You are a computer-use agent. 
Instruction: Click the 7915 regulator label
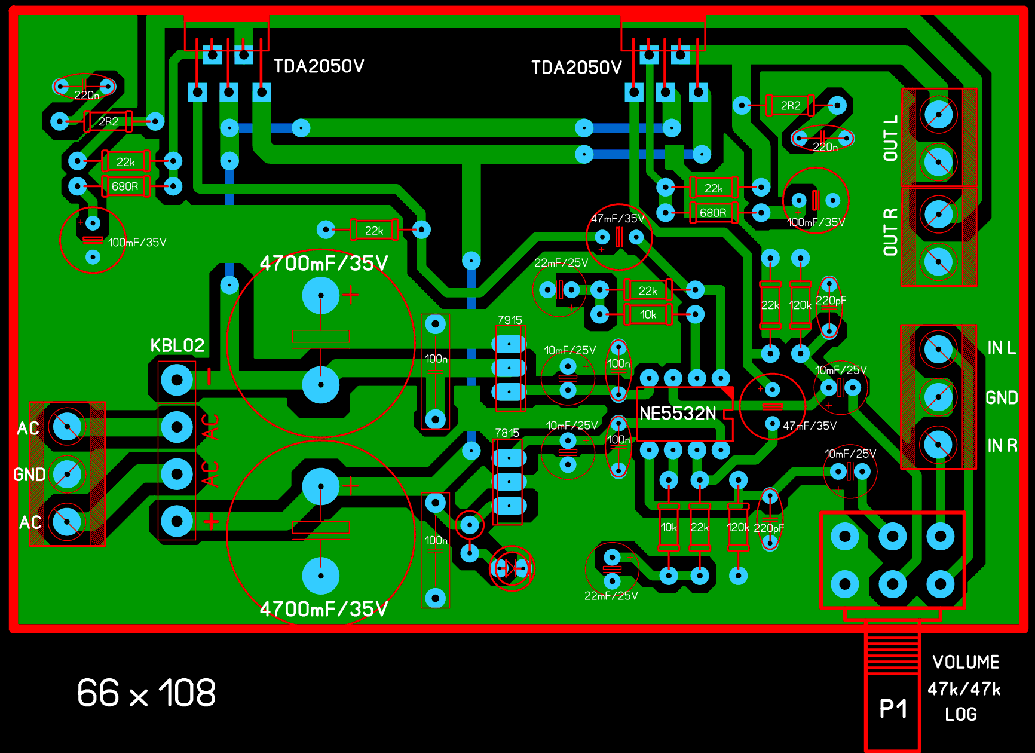510,320
